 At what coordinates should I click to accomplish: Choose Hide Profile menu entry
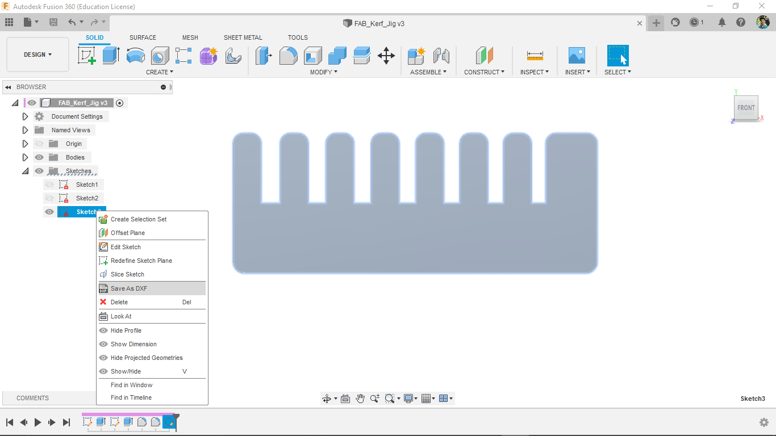pyautogui.click(x=152, y=330)
